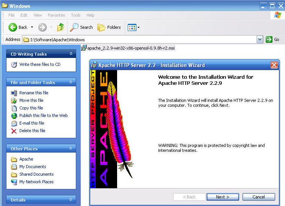Click the Rename this file icon
285x206 pixels.
(14, 93)
